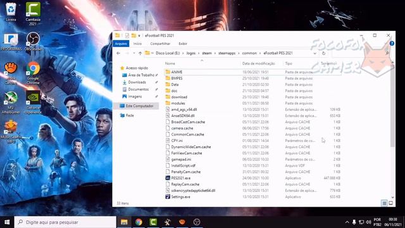Open Music Search MP3 desktop icon
The image size is (405, 228).
[11, 132]
